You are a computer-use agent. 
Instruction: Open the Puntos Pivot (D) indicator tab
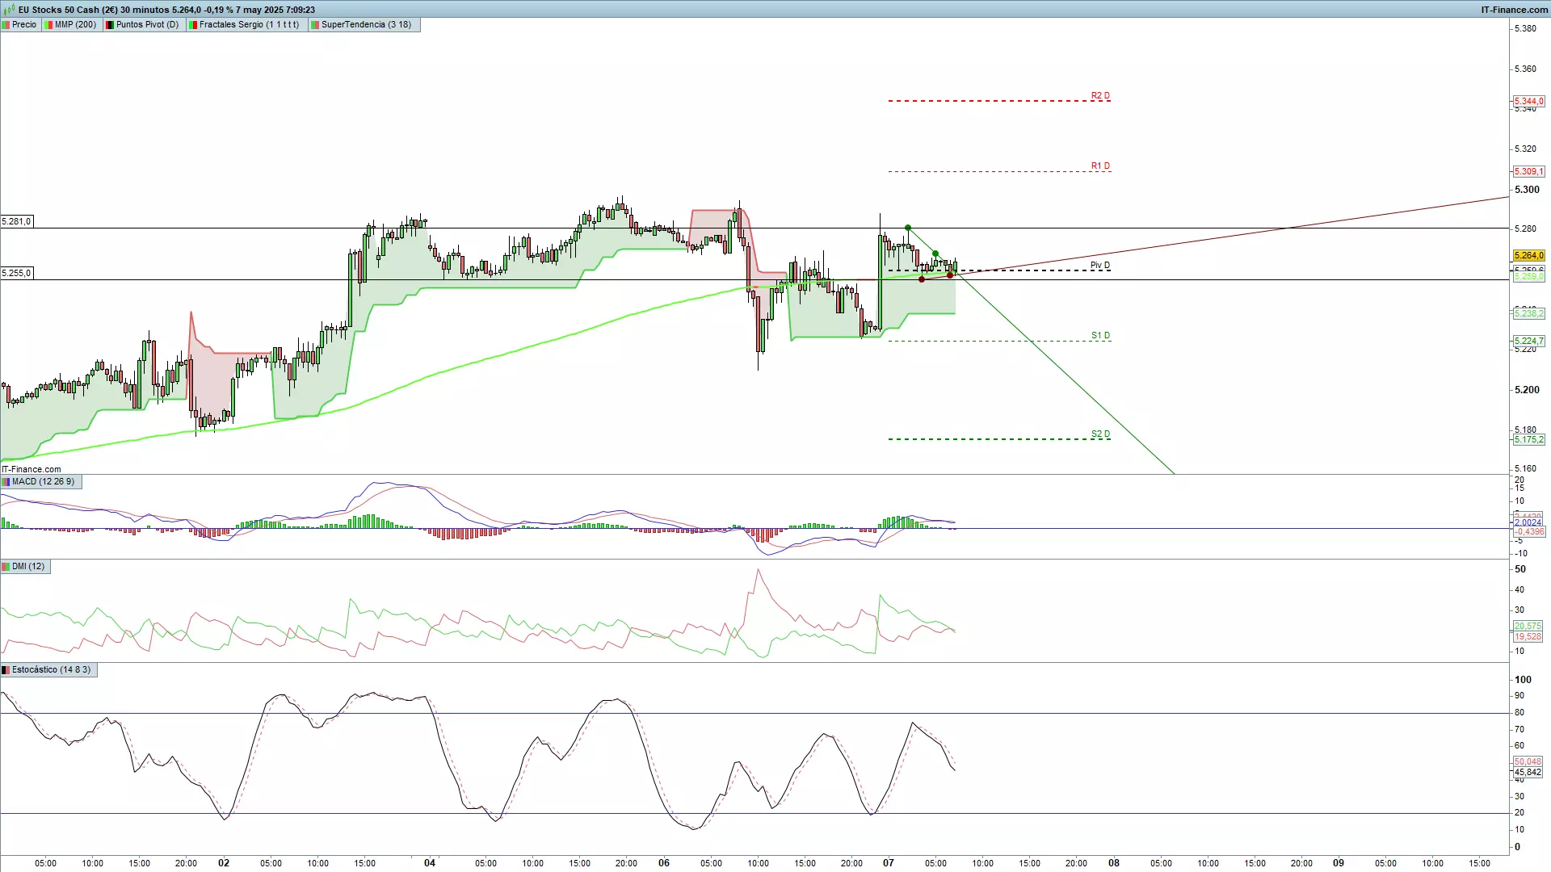coord(143,24)
